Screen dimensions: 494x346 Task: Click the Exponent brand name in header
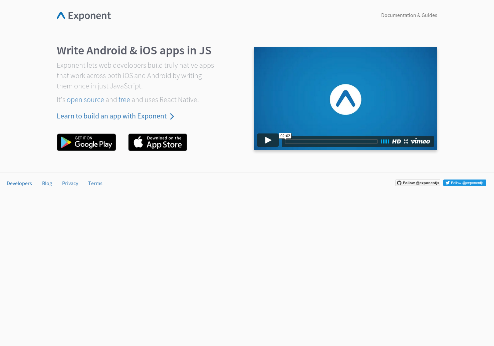tap(89, 16)
